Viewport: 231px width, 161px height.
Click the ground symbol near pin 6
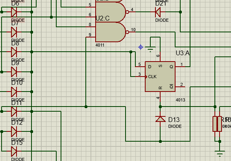150,49
